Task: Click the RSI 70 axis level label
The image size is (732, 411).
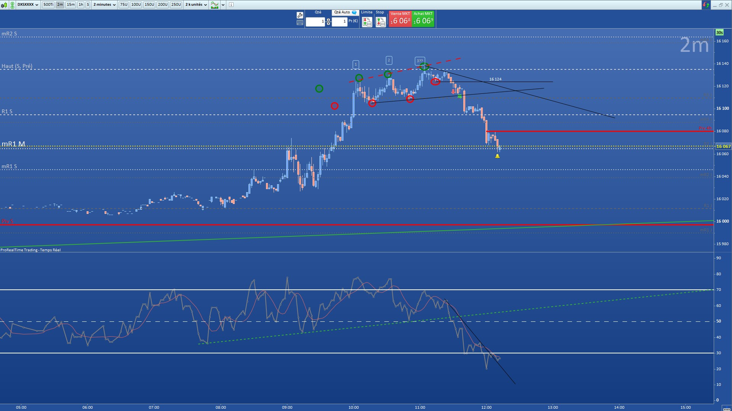Action: [719, 290]
